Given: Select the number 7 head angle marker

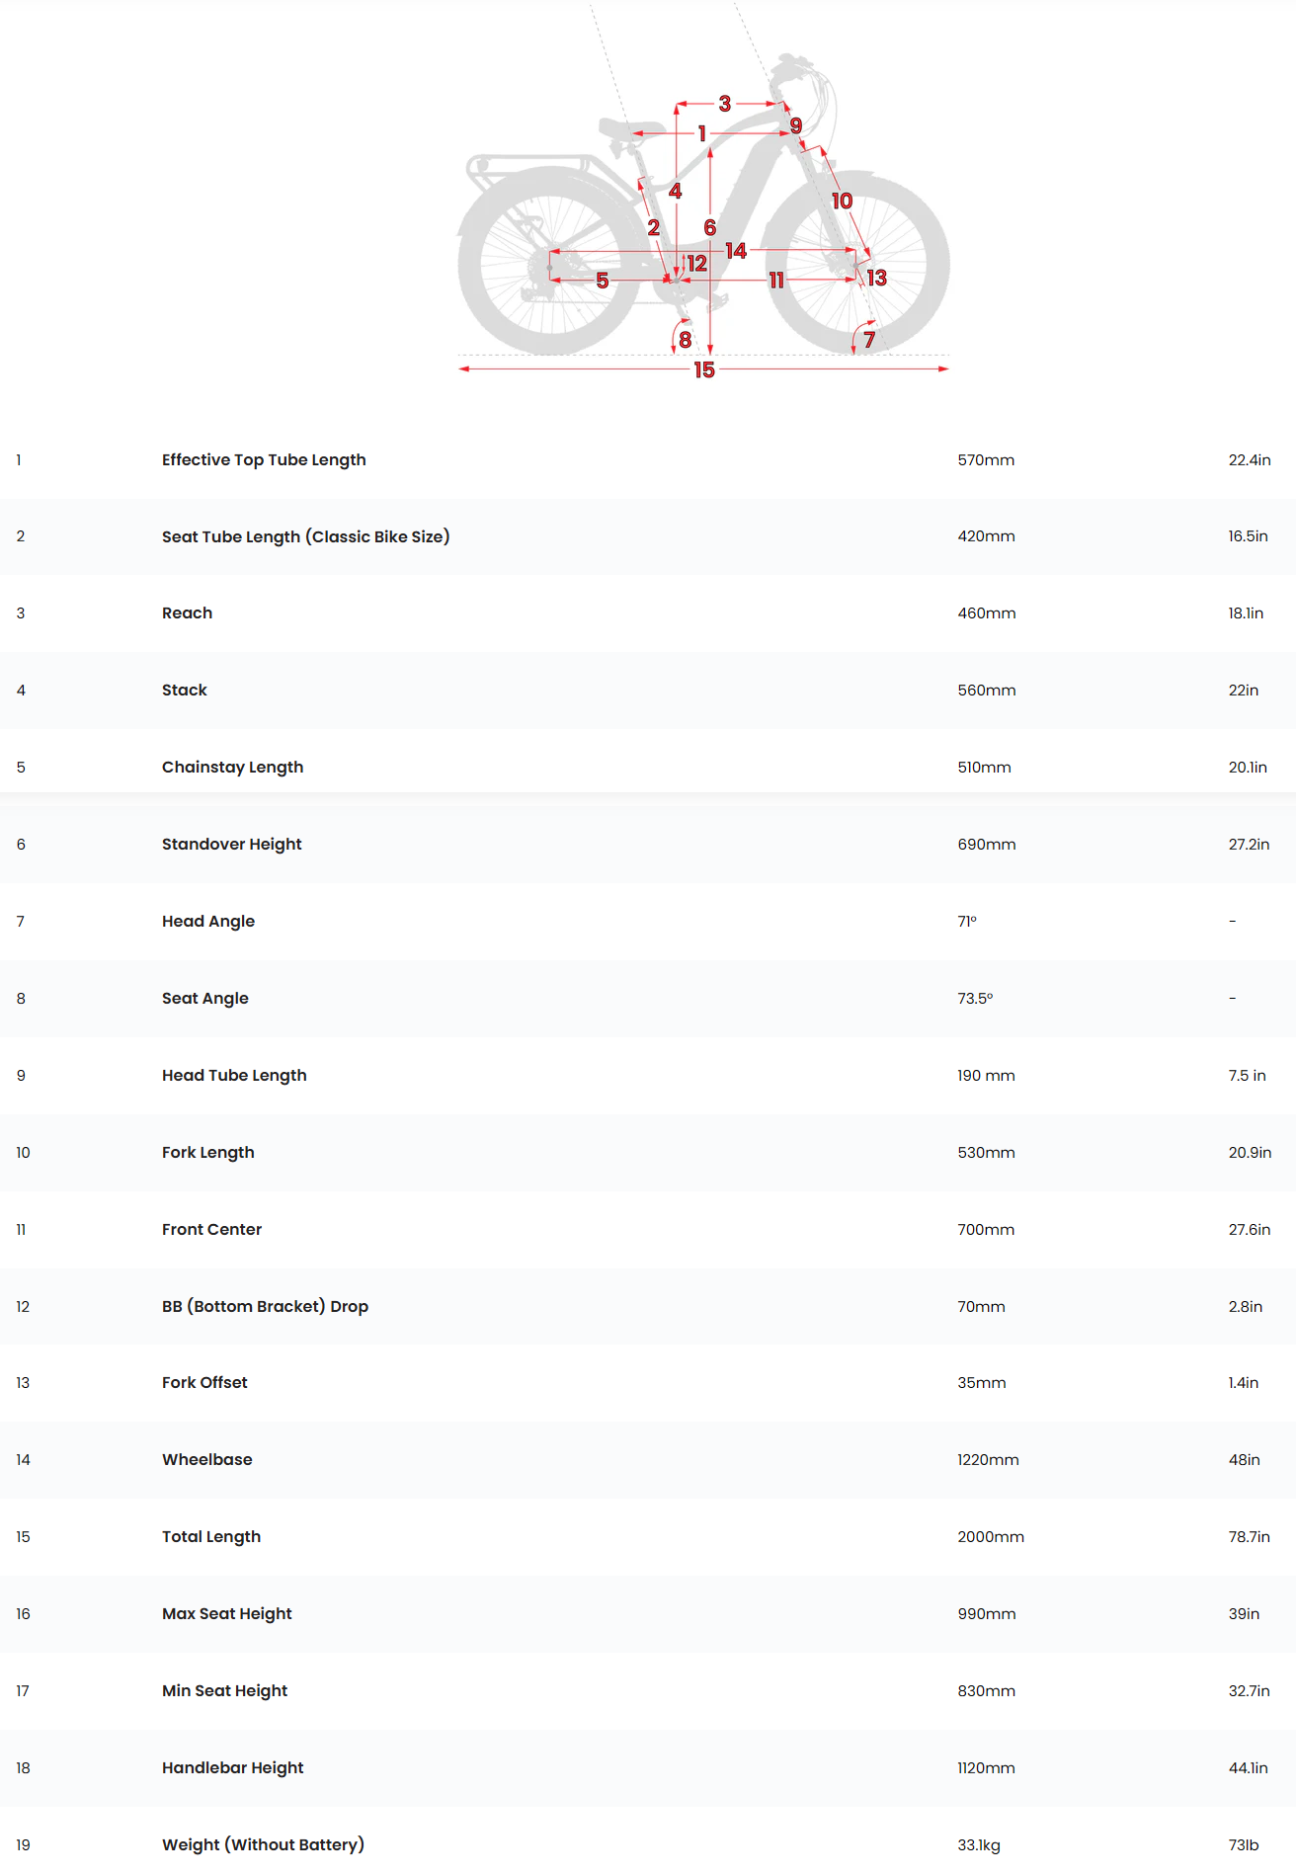Looking at the screenshot, I should 869,340.
